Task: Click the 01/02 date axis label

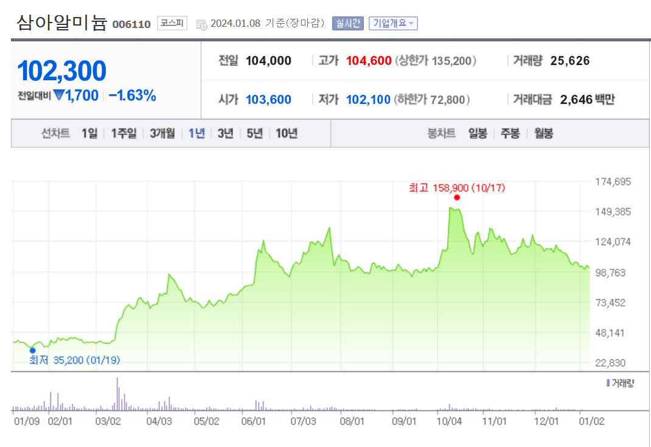Action: tap(591, 421)
